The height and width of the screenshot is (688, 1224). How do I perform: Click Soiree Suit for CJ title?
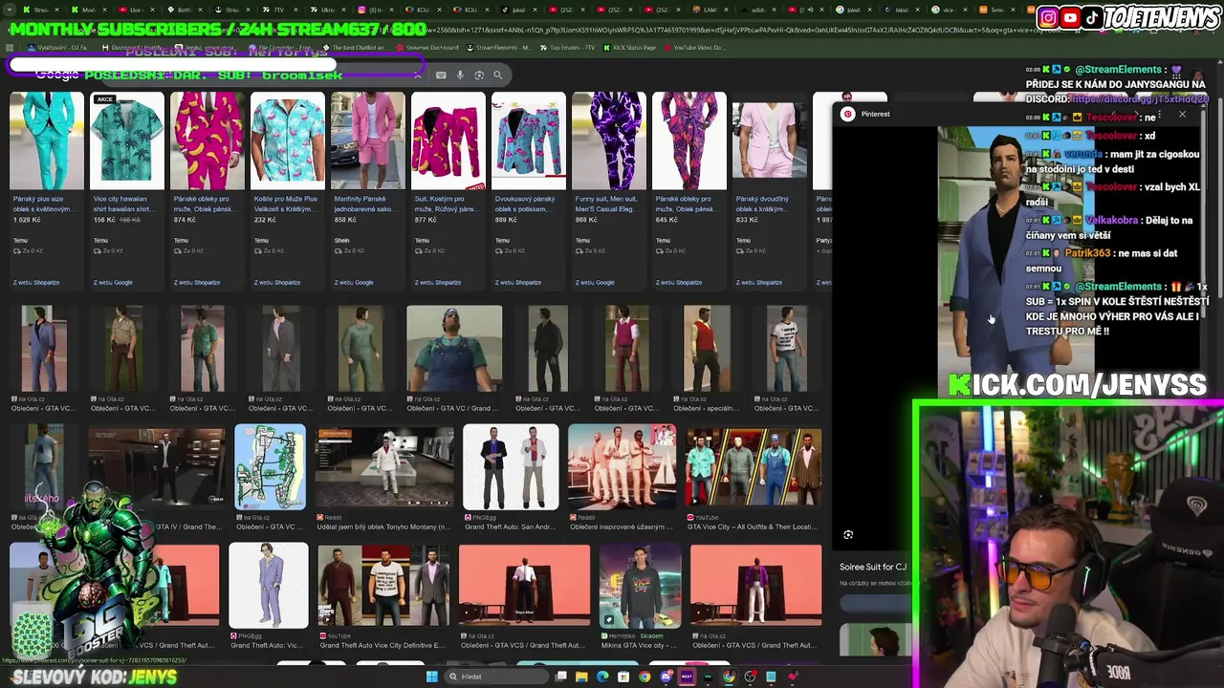tap(873, 567)
